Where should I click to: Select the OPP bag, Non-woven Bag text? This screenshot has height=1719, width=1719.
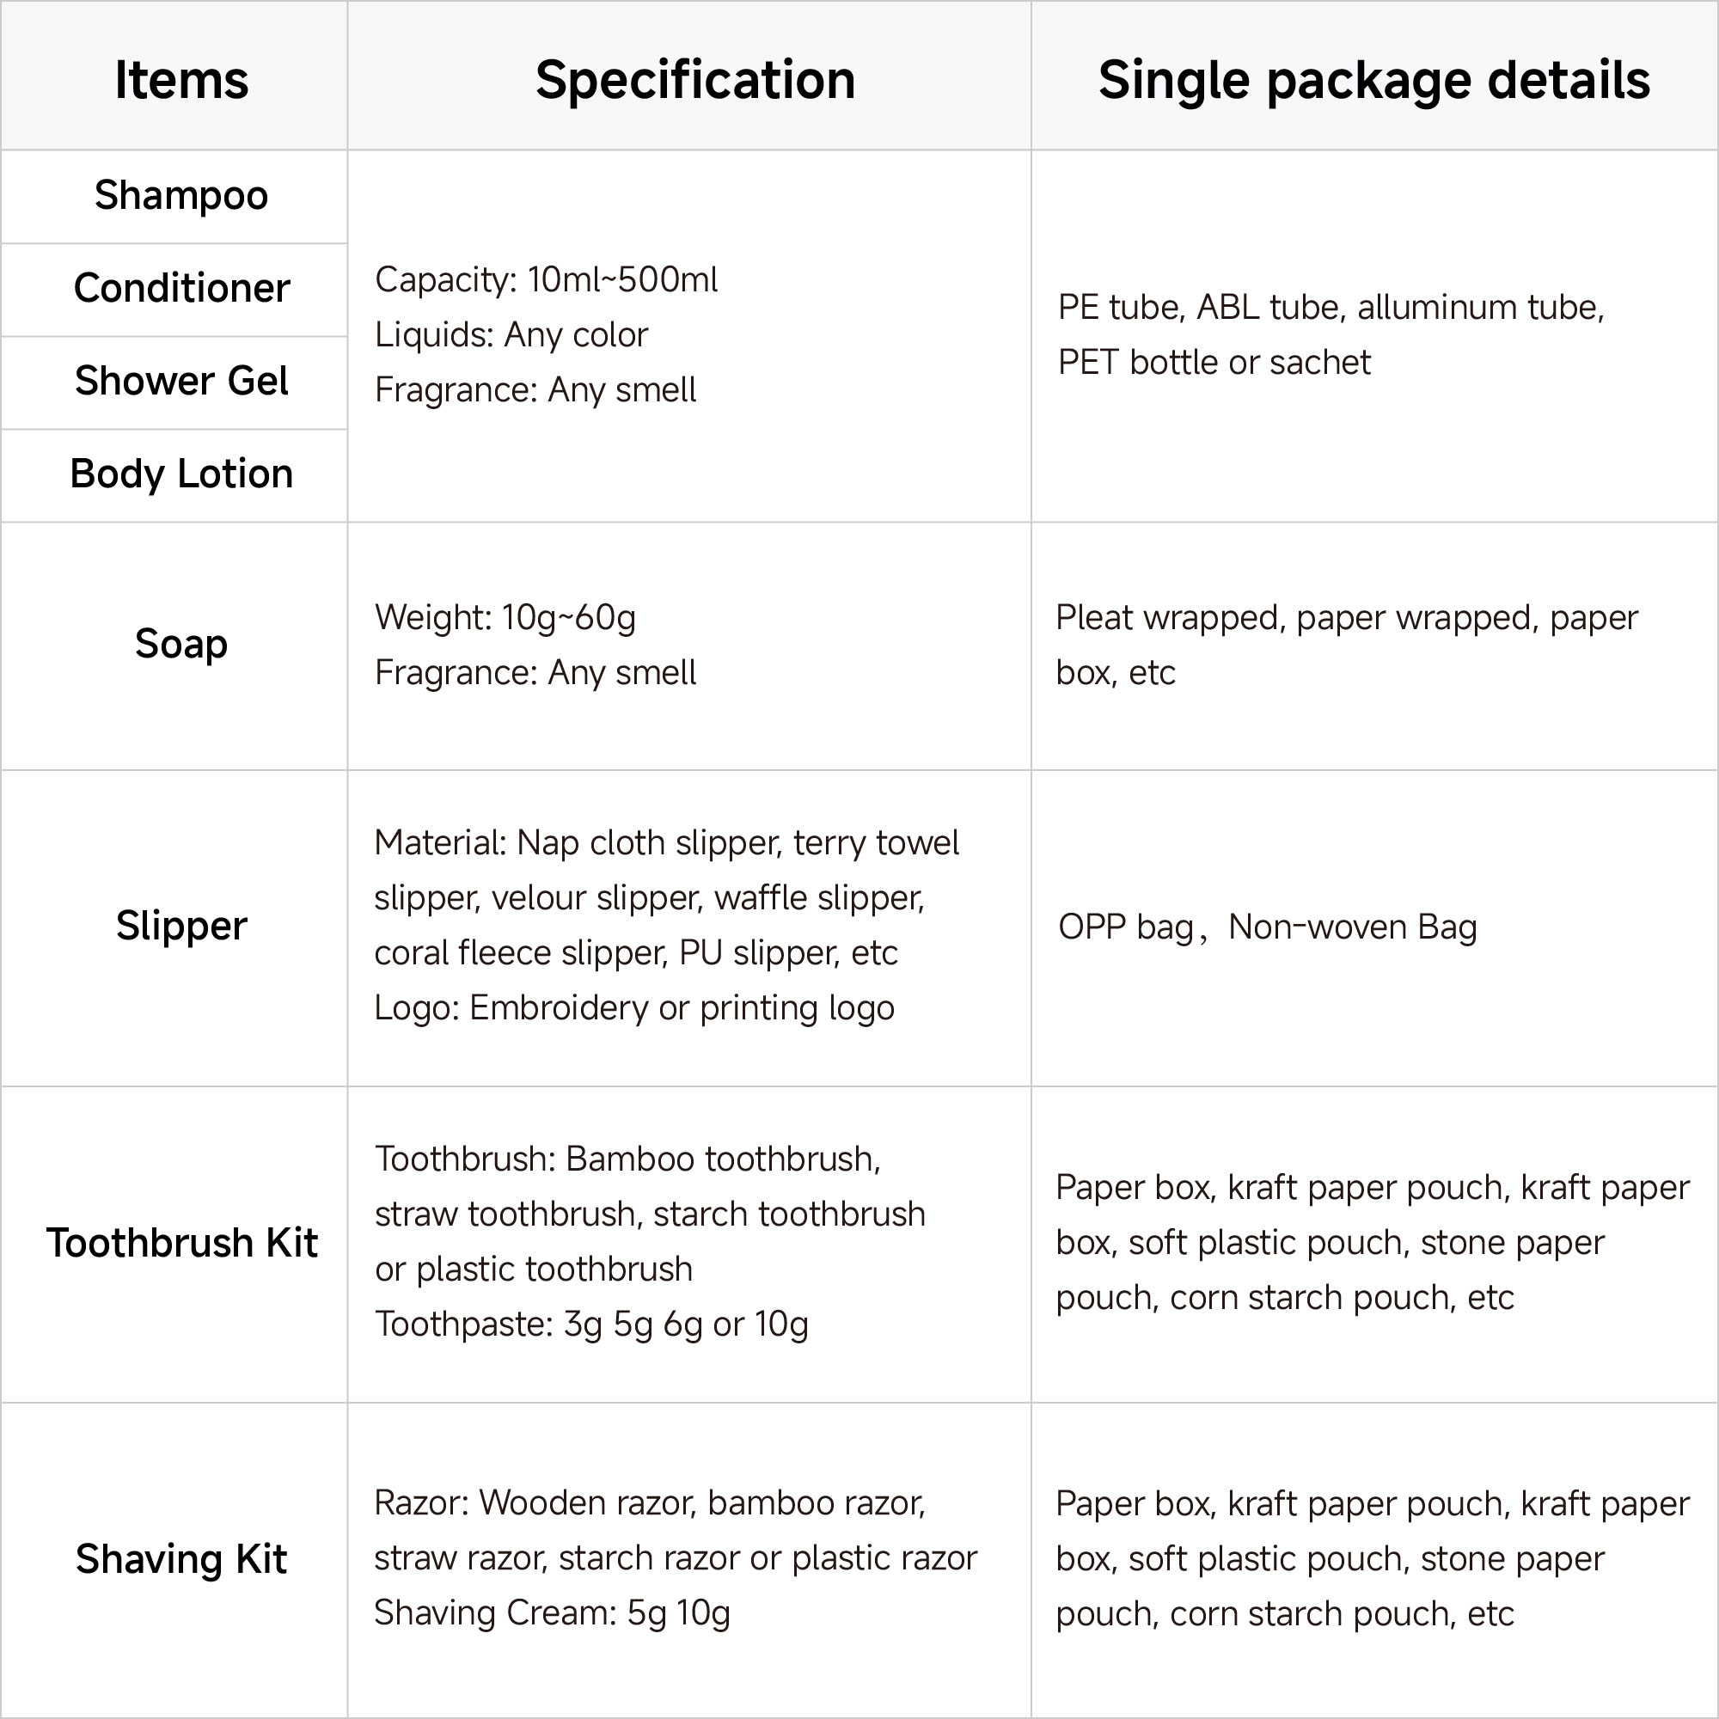click(x=1267, y=927)
